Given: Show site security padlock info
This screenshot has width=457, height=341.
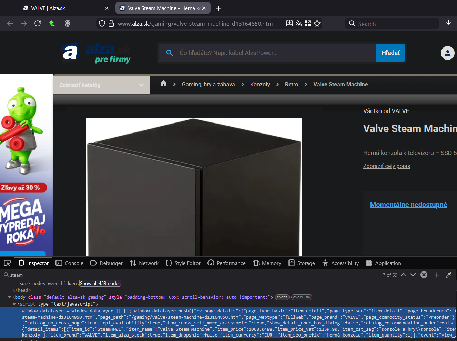Looking at the screenshot, I should coord(111,23).
